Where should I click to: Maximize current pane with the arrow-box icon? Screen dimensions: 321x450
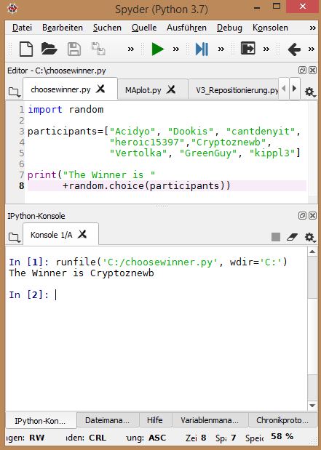coord(247,48)
